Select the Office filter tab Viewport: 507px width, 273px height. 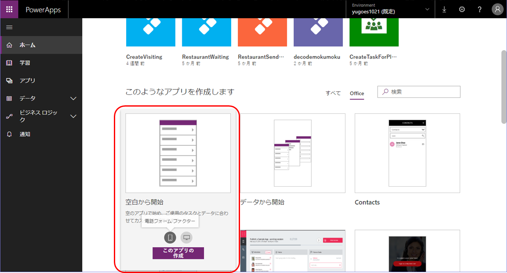click(x=357, y=93)
